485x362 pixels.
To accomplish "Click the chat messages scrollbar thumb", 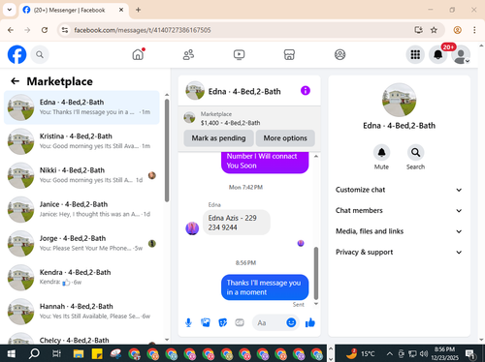I will 316,273.
